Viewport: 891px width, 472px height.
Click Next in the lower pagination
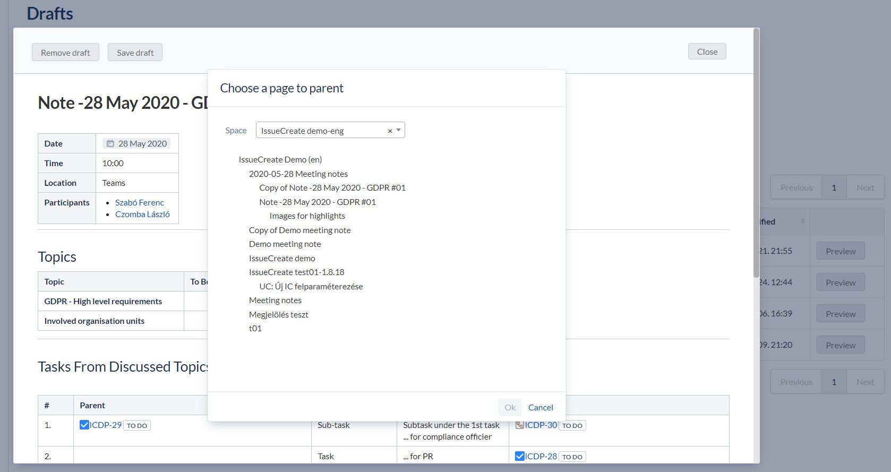pyautogui.click(x=865, y=382)
